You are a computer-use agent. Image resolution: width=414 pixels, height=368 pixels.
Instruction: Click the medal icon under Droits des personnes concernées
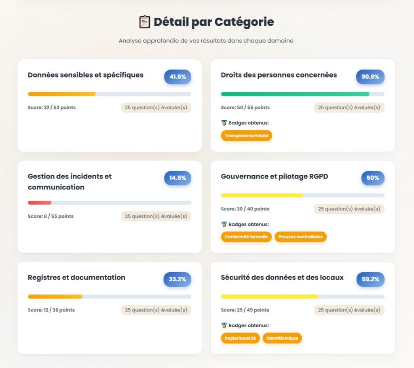coord(223,122)
